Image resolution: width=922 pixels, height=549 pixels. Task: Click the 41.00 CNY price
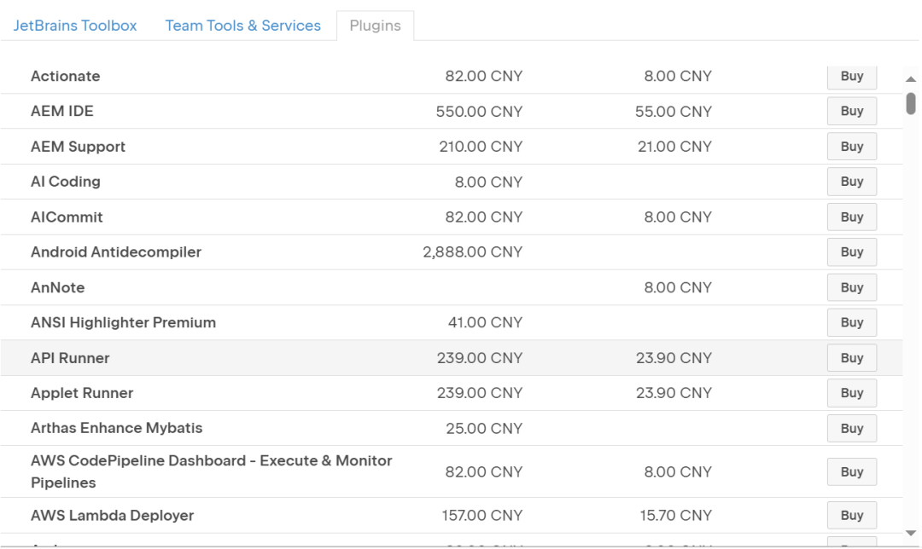click(x=485, y=322)
